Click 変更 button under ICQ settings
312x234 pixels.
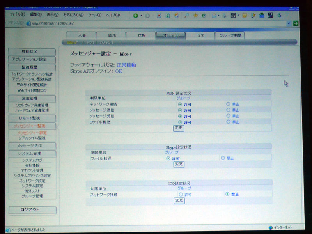click(179, 200)
